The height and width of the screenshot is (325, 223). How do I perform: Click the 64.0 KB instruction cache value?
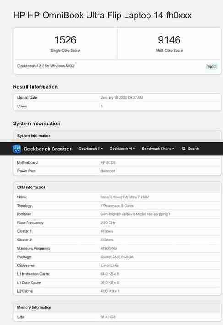click(x=109, y=274)
